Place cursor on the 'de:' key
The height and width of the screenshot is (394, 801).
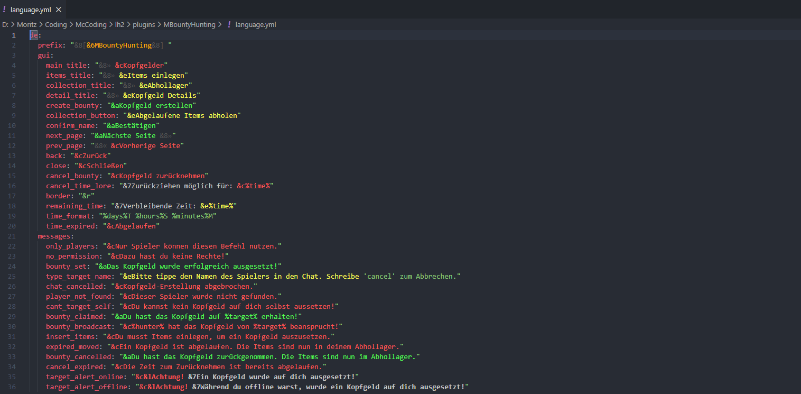(x=35, y=35)
